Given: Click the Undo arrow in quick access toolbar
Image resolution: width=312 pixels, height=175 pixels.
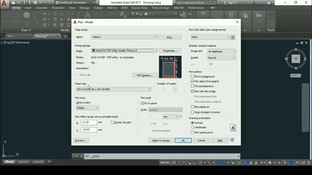Looking at the screenshot, I should [41, 2].
